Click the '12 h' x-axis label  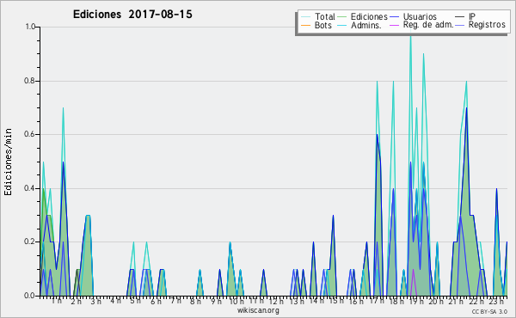tap(276, 302)
